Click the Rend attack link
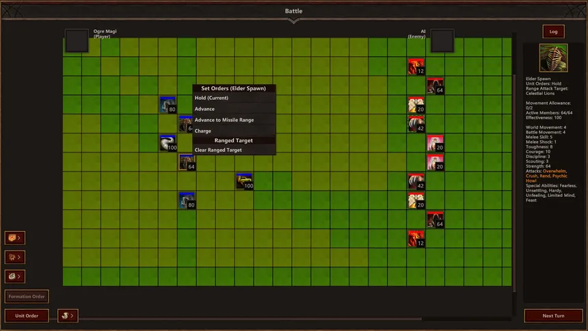The height and width of the screenshot is (331, 588). (544, 176)
